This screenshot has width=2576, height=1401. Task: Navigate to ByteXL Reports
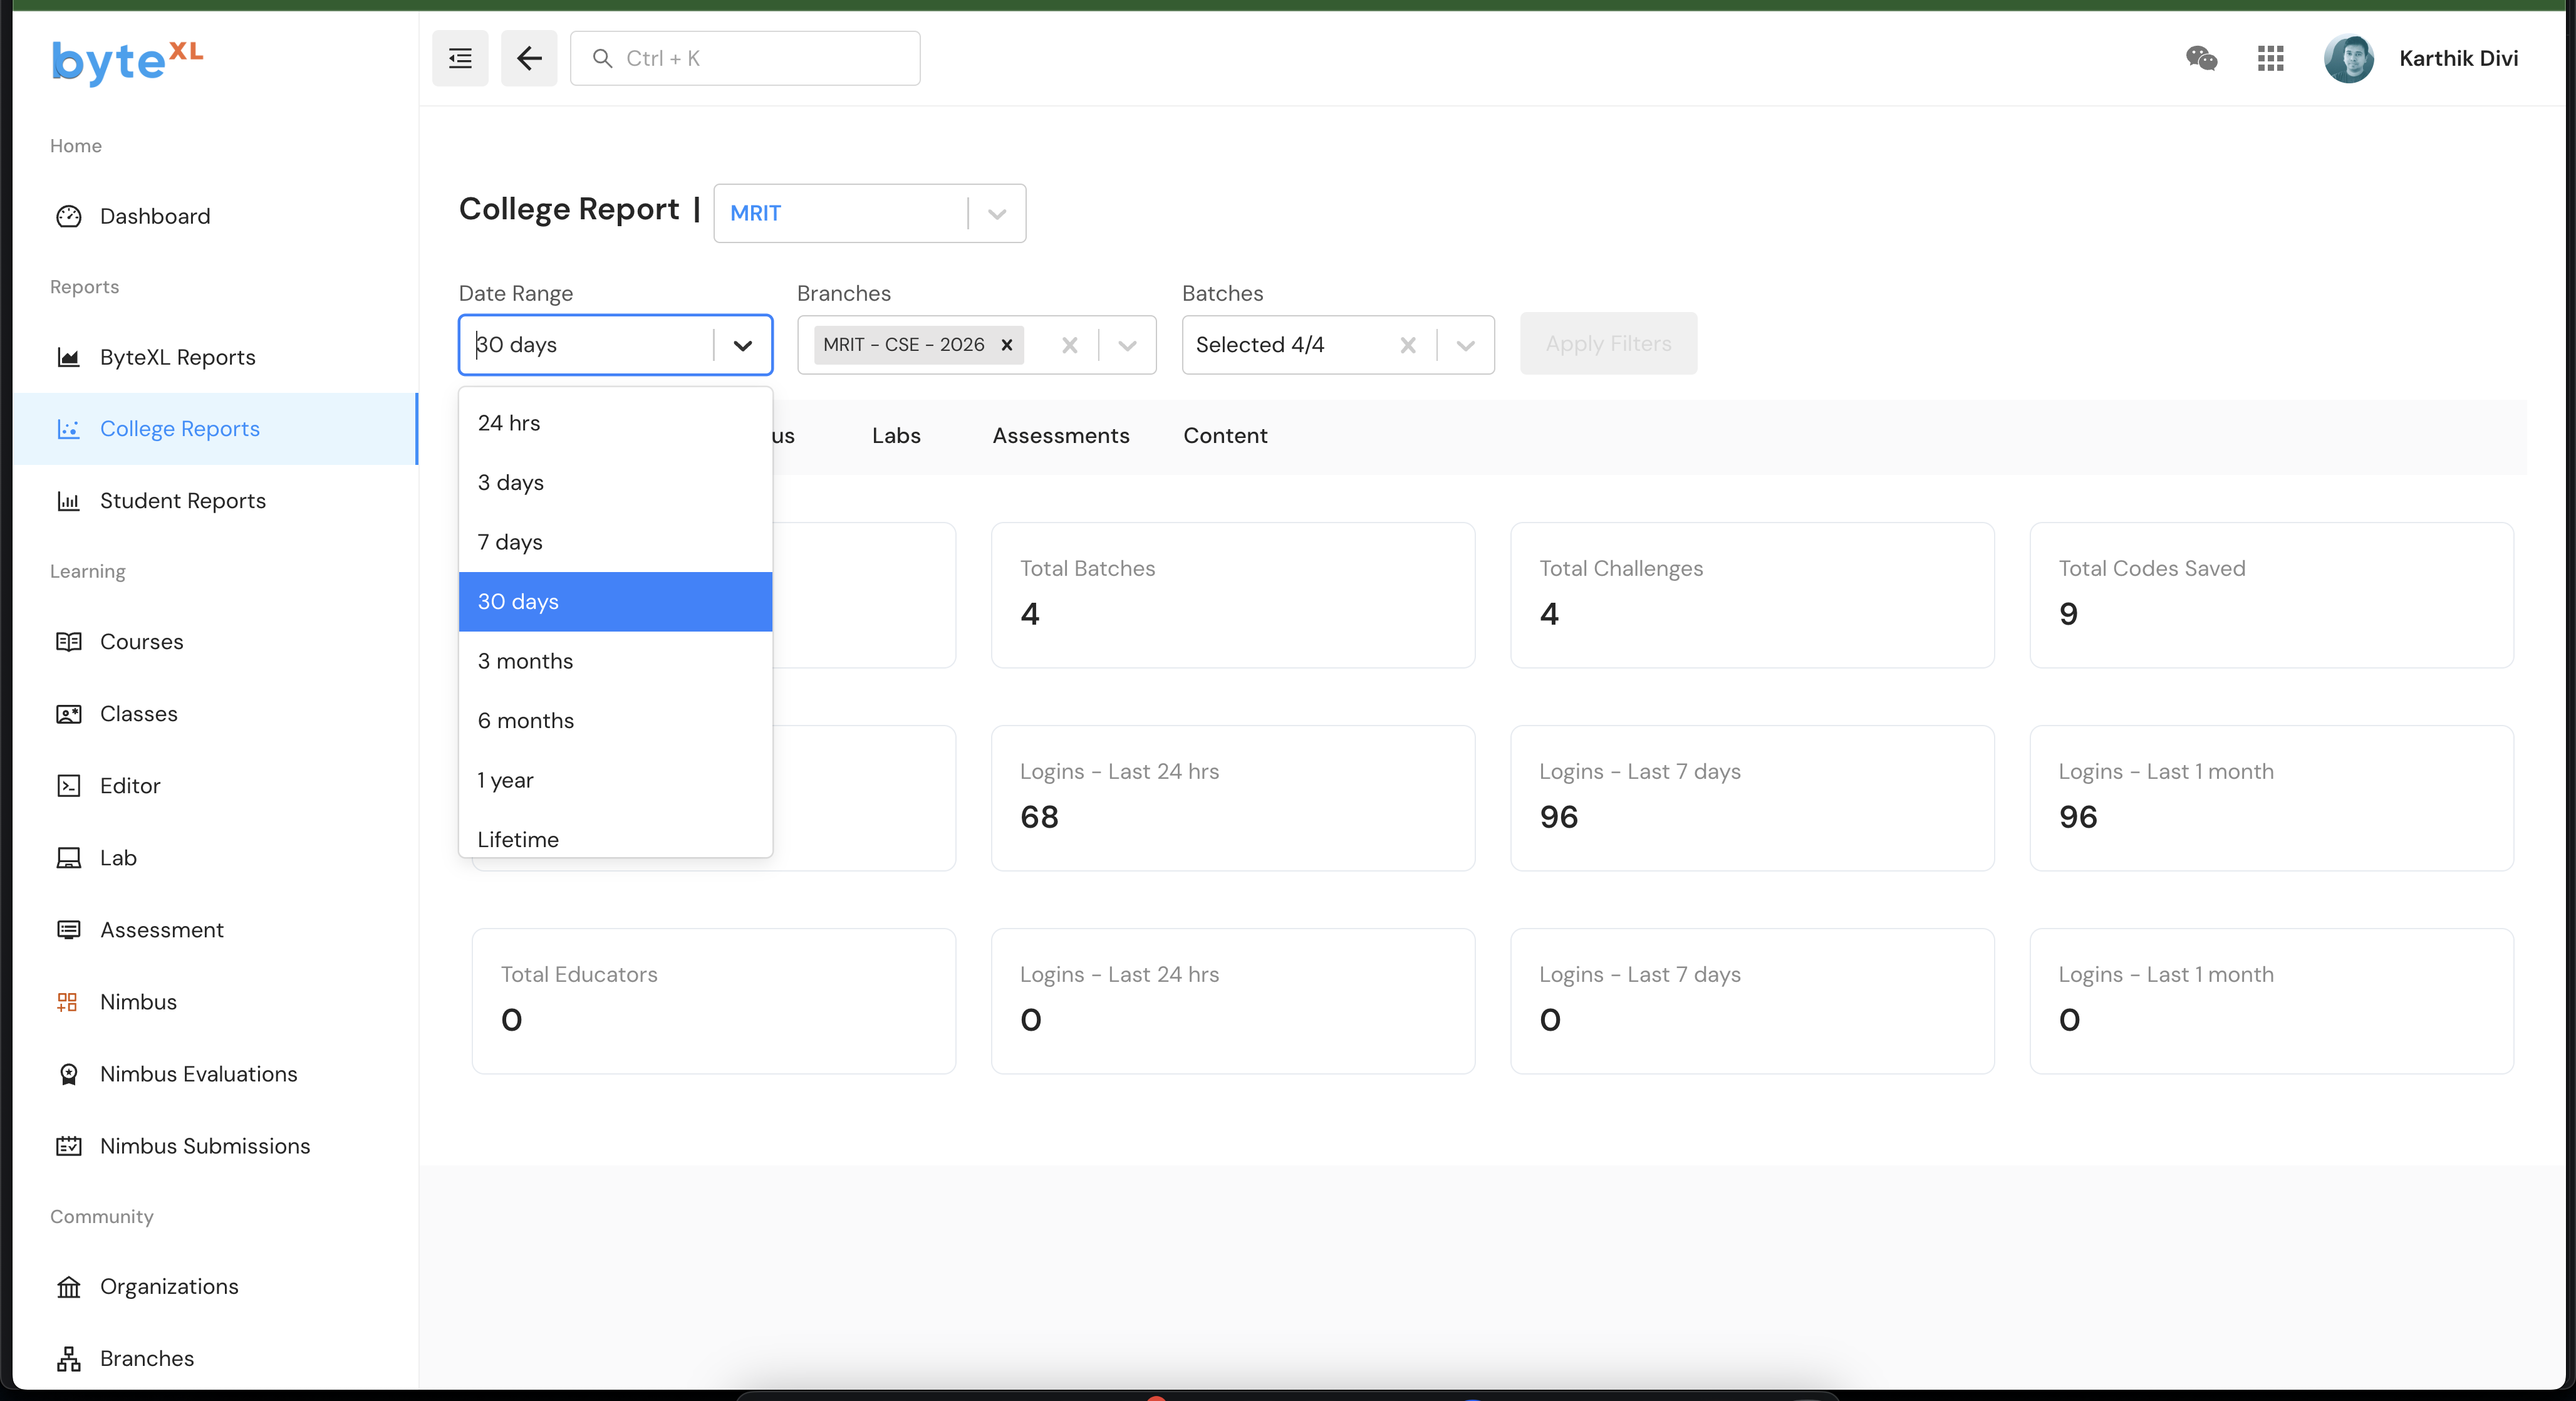point(216,357)
